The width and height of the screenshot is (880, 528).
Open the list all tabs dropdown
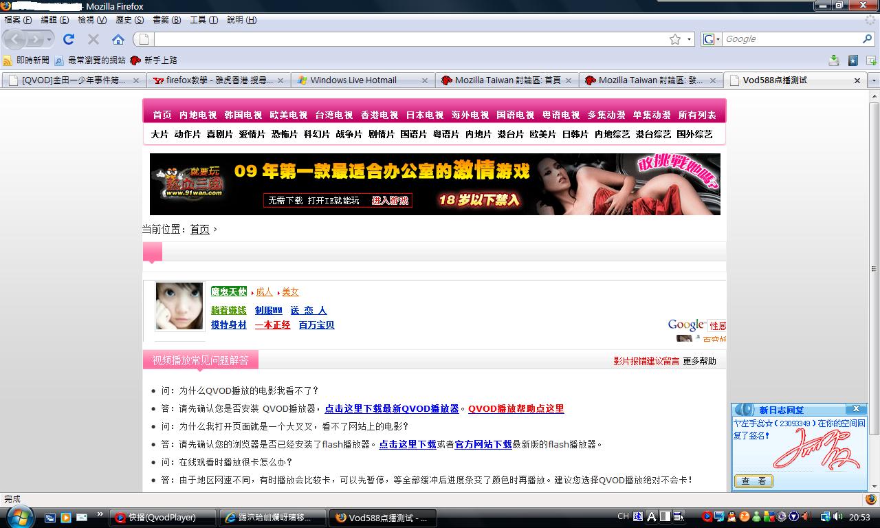[874, 80]
